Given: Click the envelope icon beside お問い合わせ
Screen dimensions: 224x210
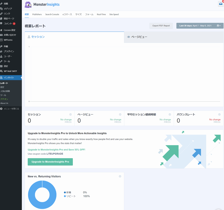Looking at the screenshot, I should pyautogui.click(x=2, y=35).
